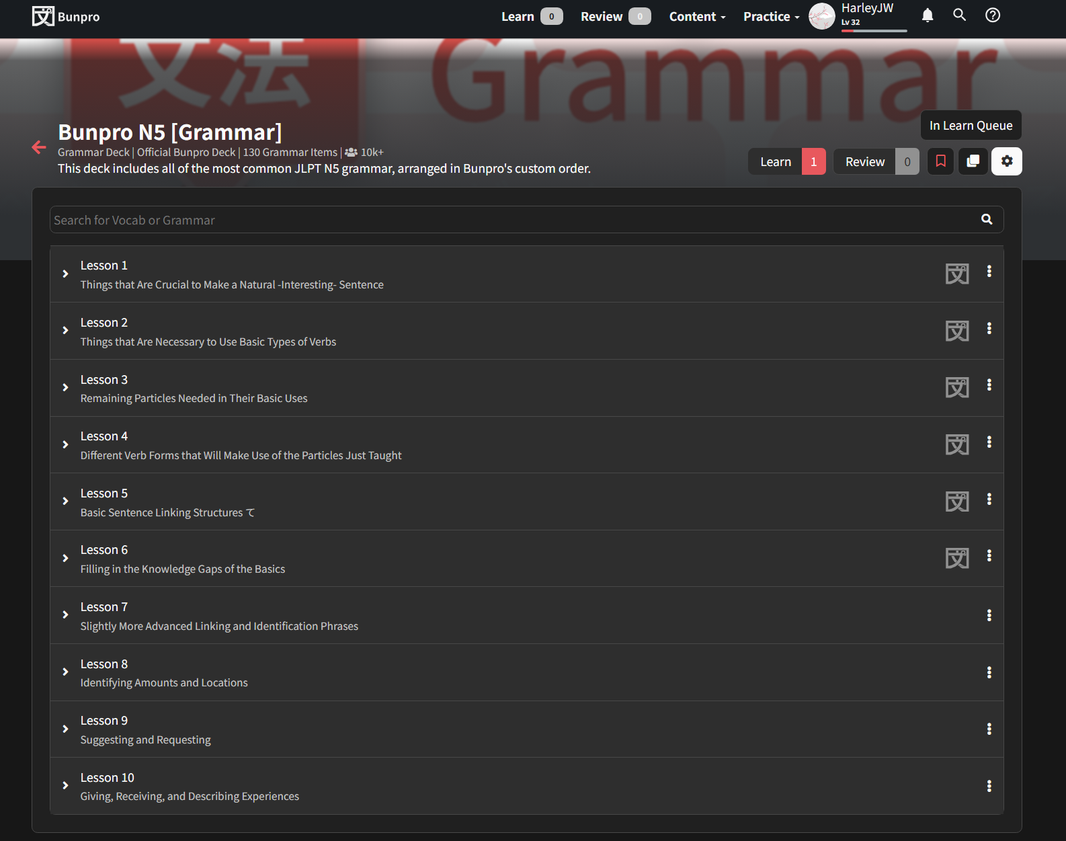Expand Lesson 2 chevron
Image resolution: width=1066 pixels, height=841 pixels.
coord(65,331)
